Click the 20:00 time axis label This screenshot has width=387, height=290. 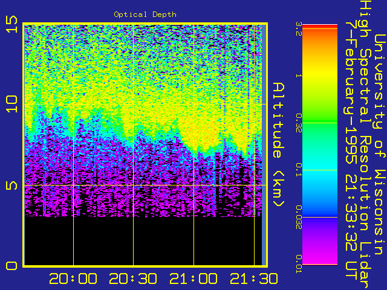73,279
